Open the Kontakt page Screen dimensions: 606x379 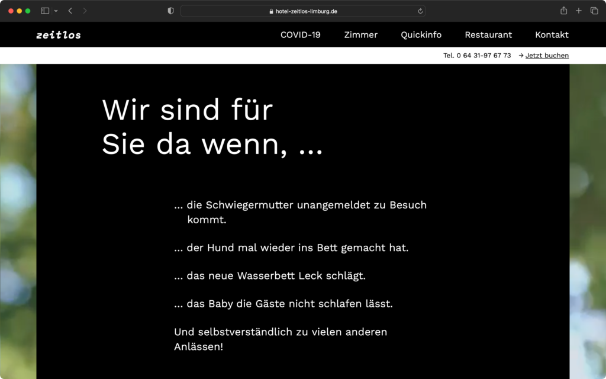pos(551,35)
